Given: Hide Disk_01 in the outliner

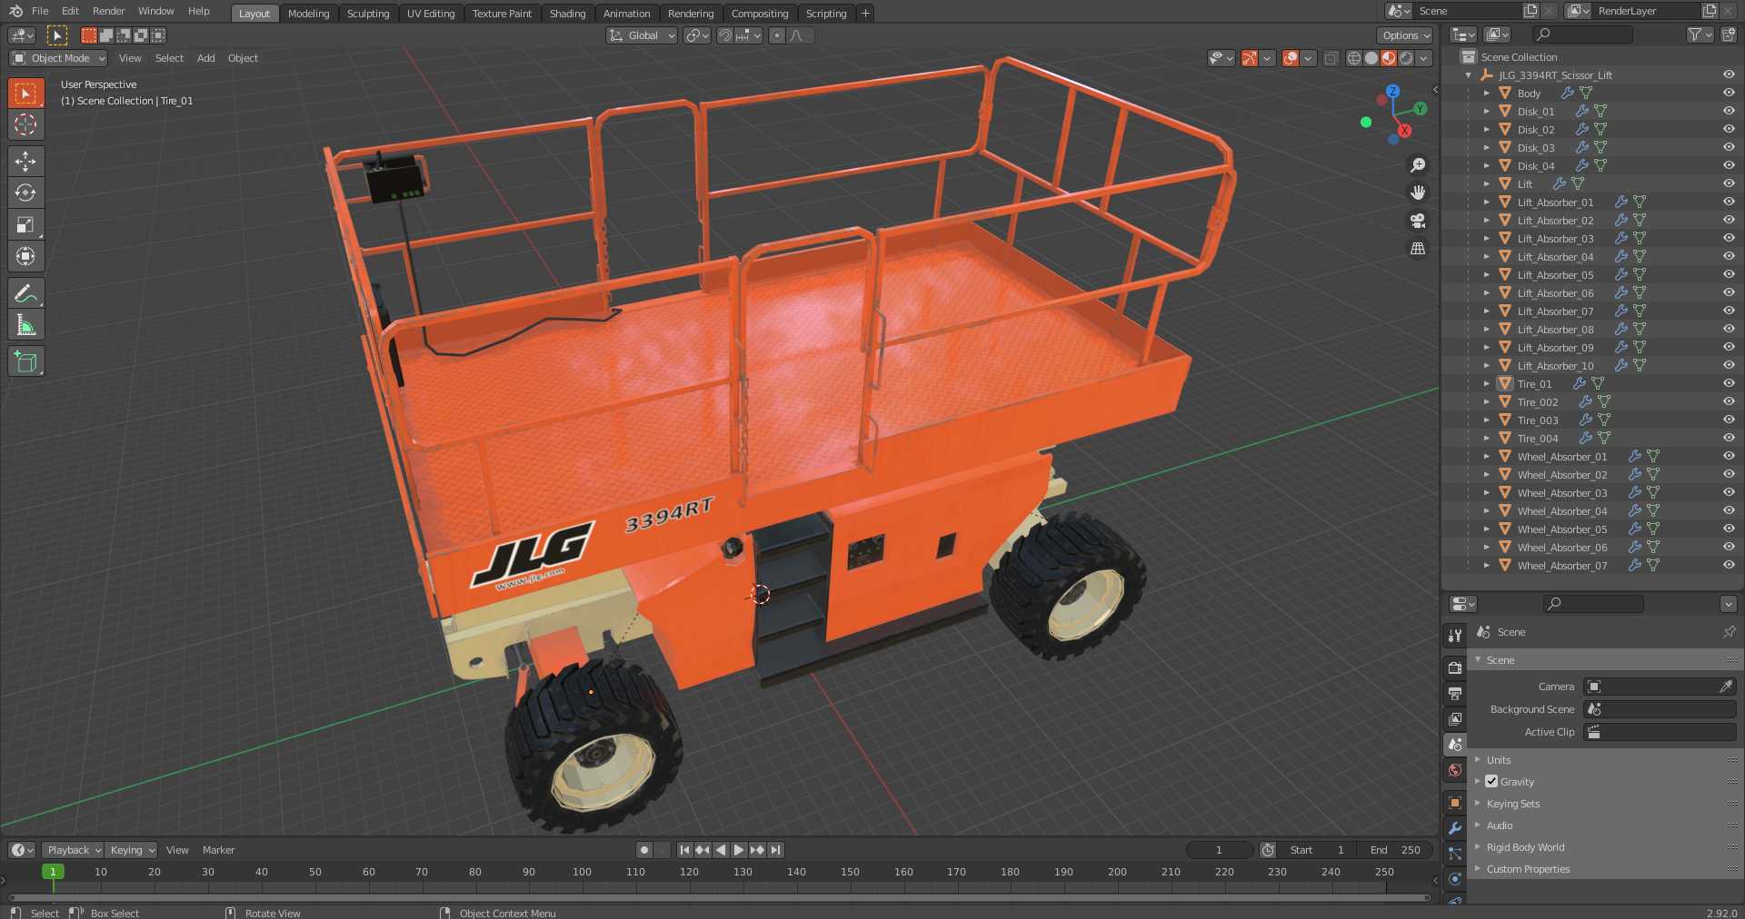Looking at the screenshot, I should point(1729,111).
